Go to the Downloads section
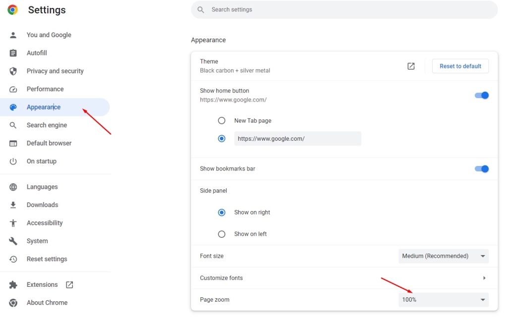Viewport: 508px width, 324px height. pos(43,205)
